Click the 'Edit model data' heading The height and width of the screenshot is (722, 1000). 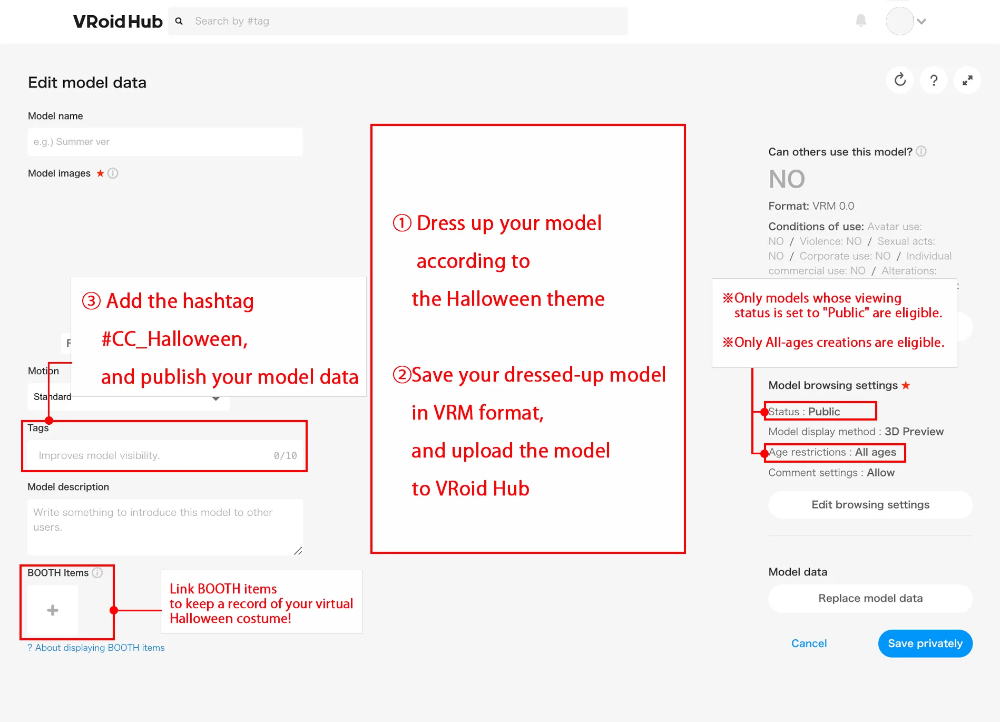pos(87,83)
